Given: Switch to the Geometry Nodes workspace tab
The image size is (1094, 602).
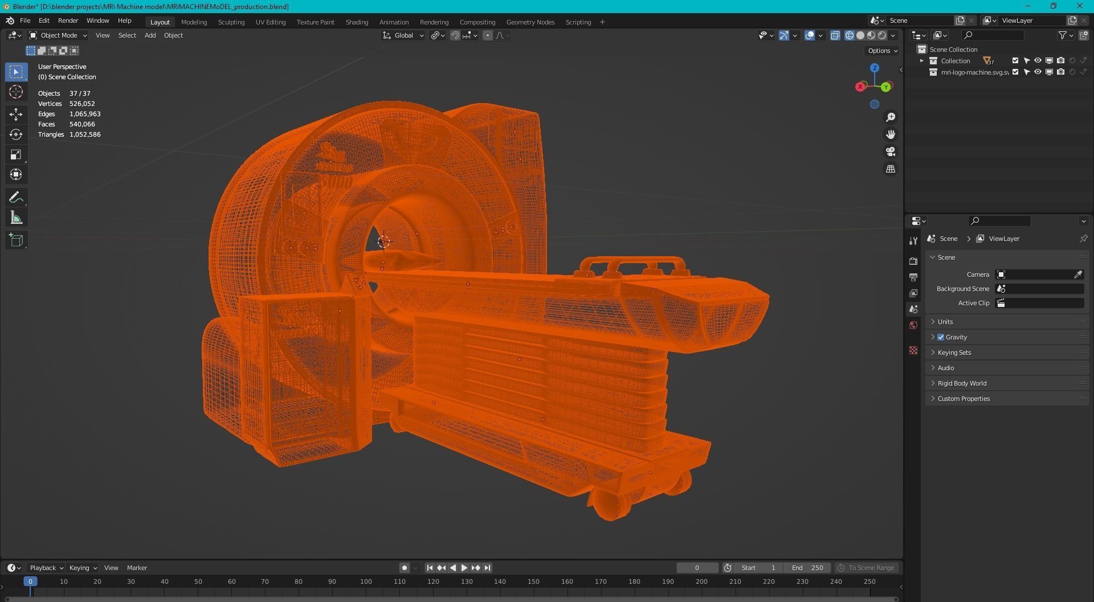Looking at the screenshot, I should coord(530,22).
